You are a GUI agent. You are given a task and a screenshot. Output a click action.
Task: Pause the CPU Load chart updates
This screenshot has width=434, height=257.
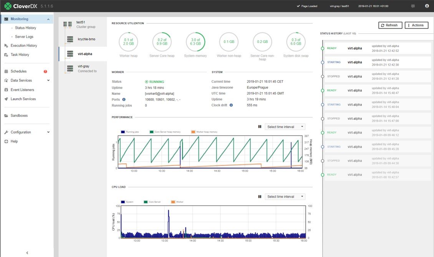[260, 196]
